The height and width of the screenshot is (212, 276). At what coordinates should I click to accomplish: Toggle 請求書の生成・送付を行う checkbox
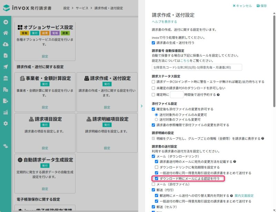pos(153,43)
